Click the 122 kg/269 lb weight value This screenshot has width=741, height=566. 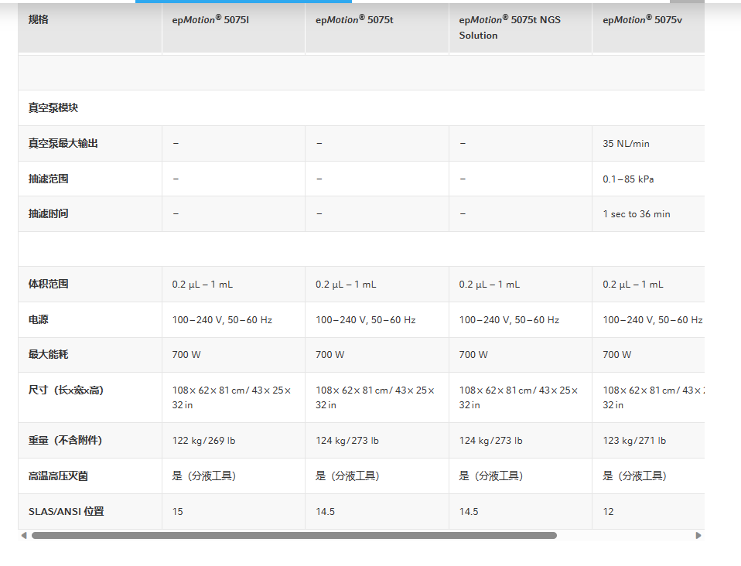(203, 441)
